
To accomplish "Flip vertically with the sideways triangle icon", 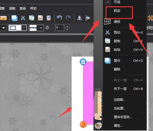I will pyautogui.click(x=88, y=18).
